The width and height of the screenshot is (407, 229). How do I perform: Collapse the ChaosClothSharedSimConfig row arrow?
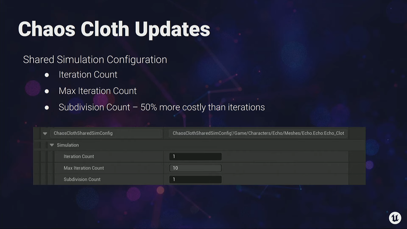click(x=45, y=134)
